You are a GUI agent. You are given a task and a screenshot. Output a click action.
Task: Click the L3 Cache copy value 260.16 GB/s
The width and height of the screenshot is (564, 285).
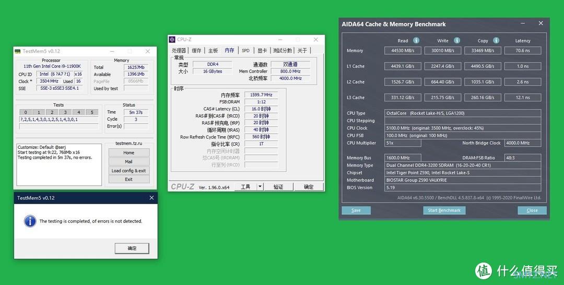tap(483, 98)
